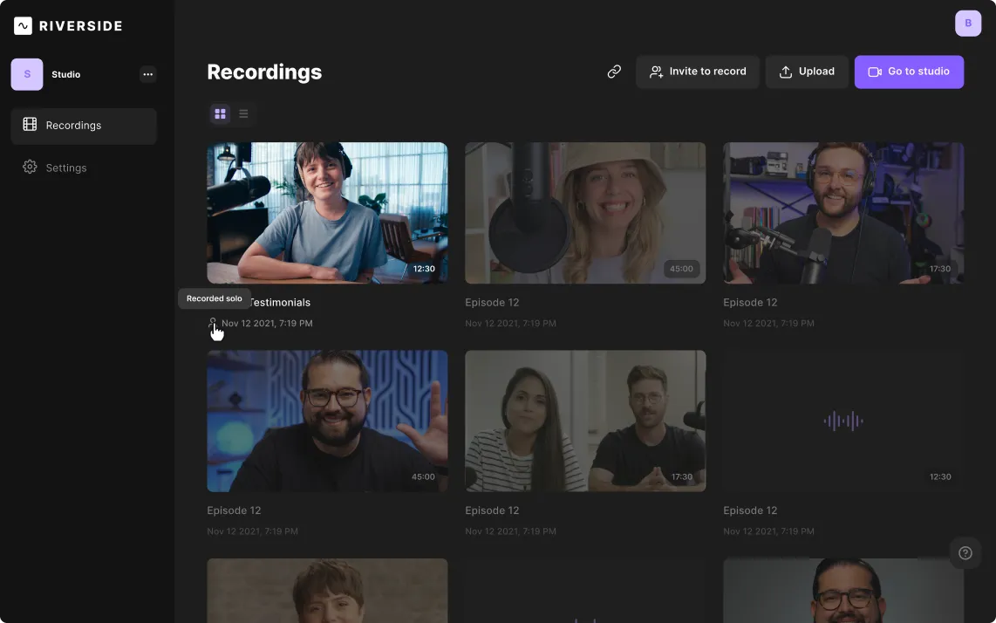Click Episode 12 title under headphones man recording
The width and height of the screenshot is (996, 623).
[750, 303]
